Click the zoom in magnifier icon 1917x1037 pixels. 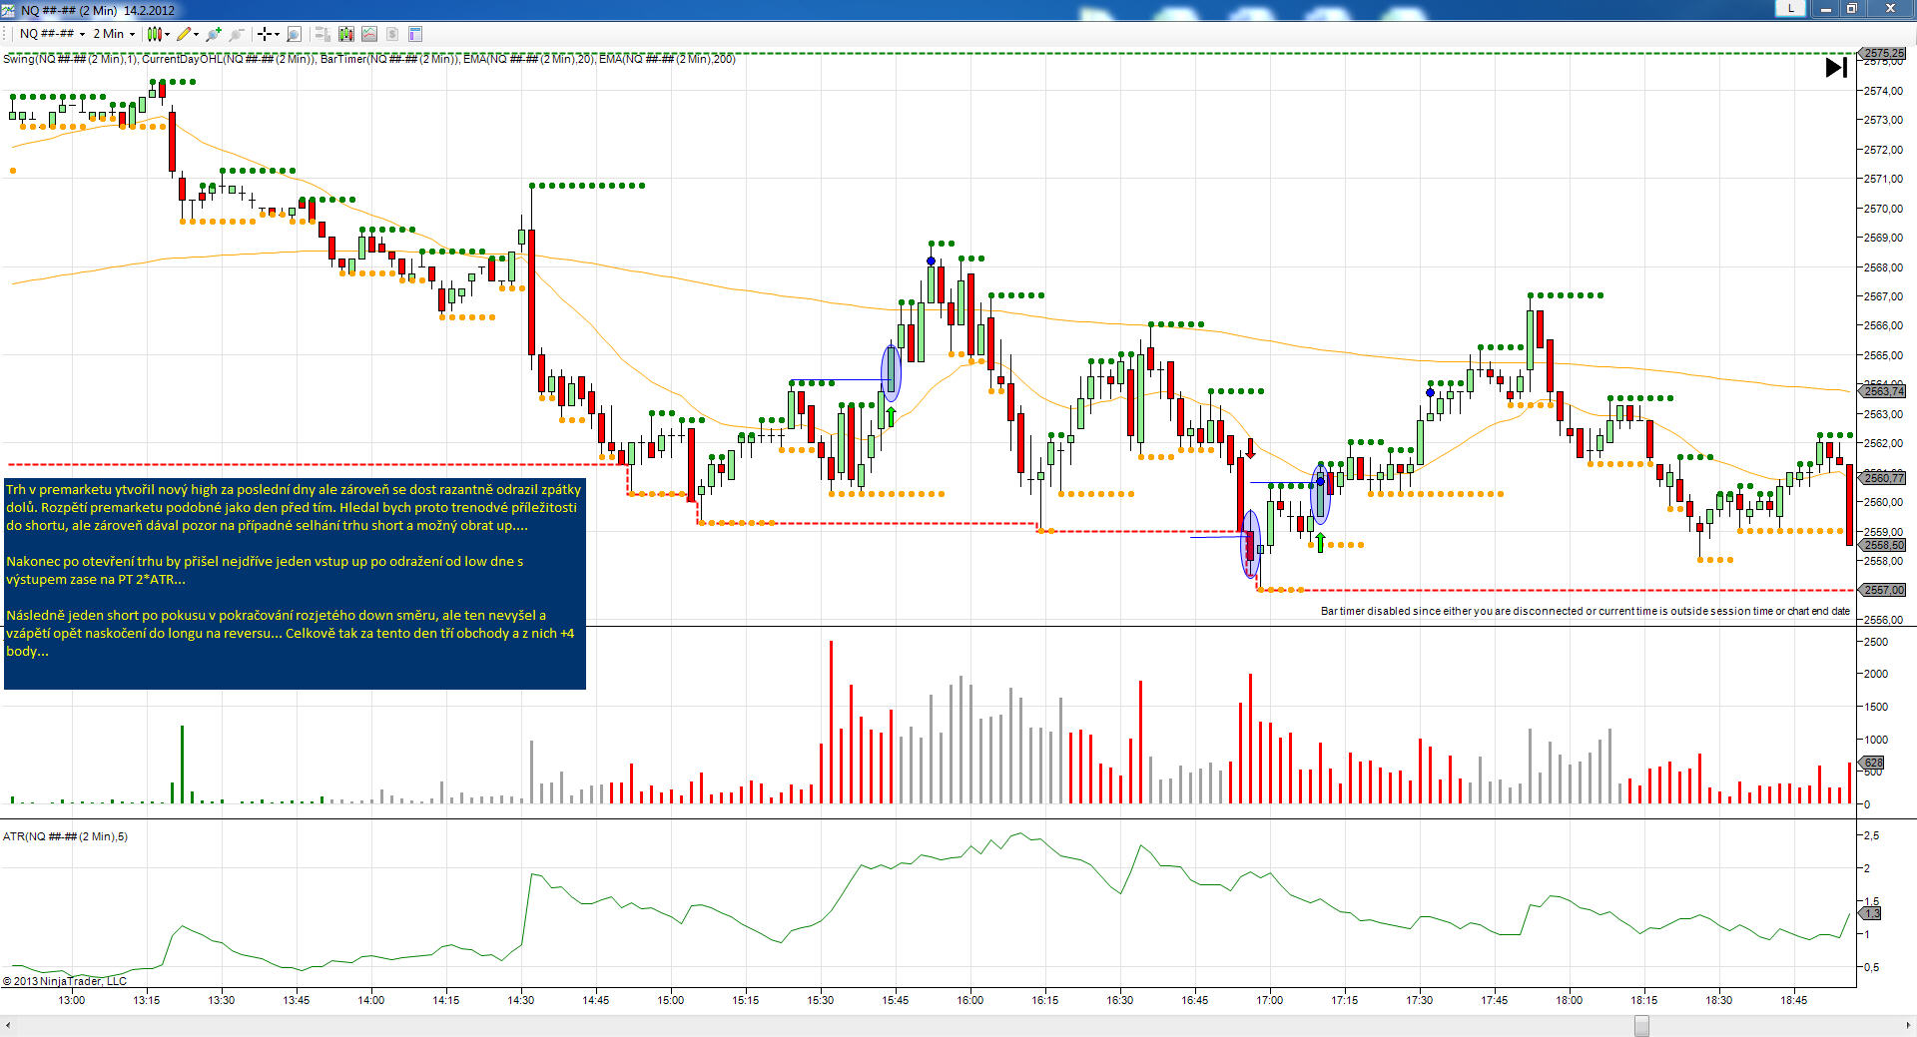[213, 34]
